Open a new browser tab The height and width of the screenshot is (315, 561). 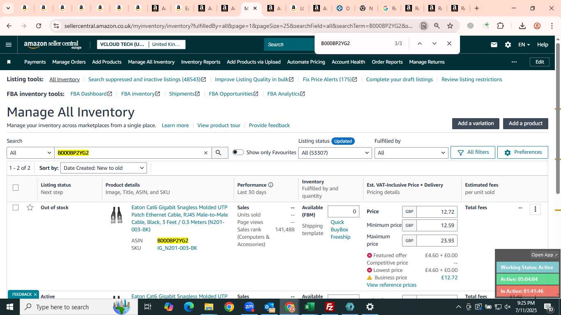pos(476,8)
